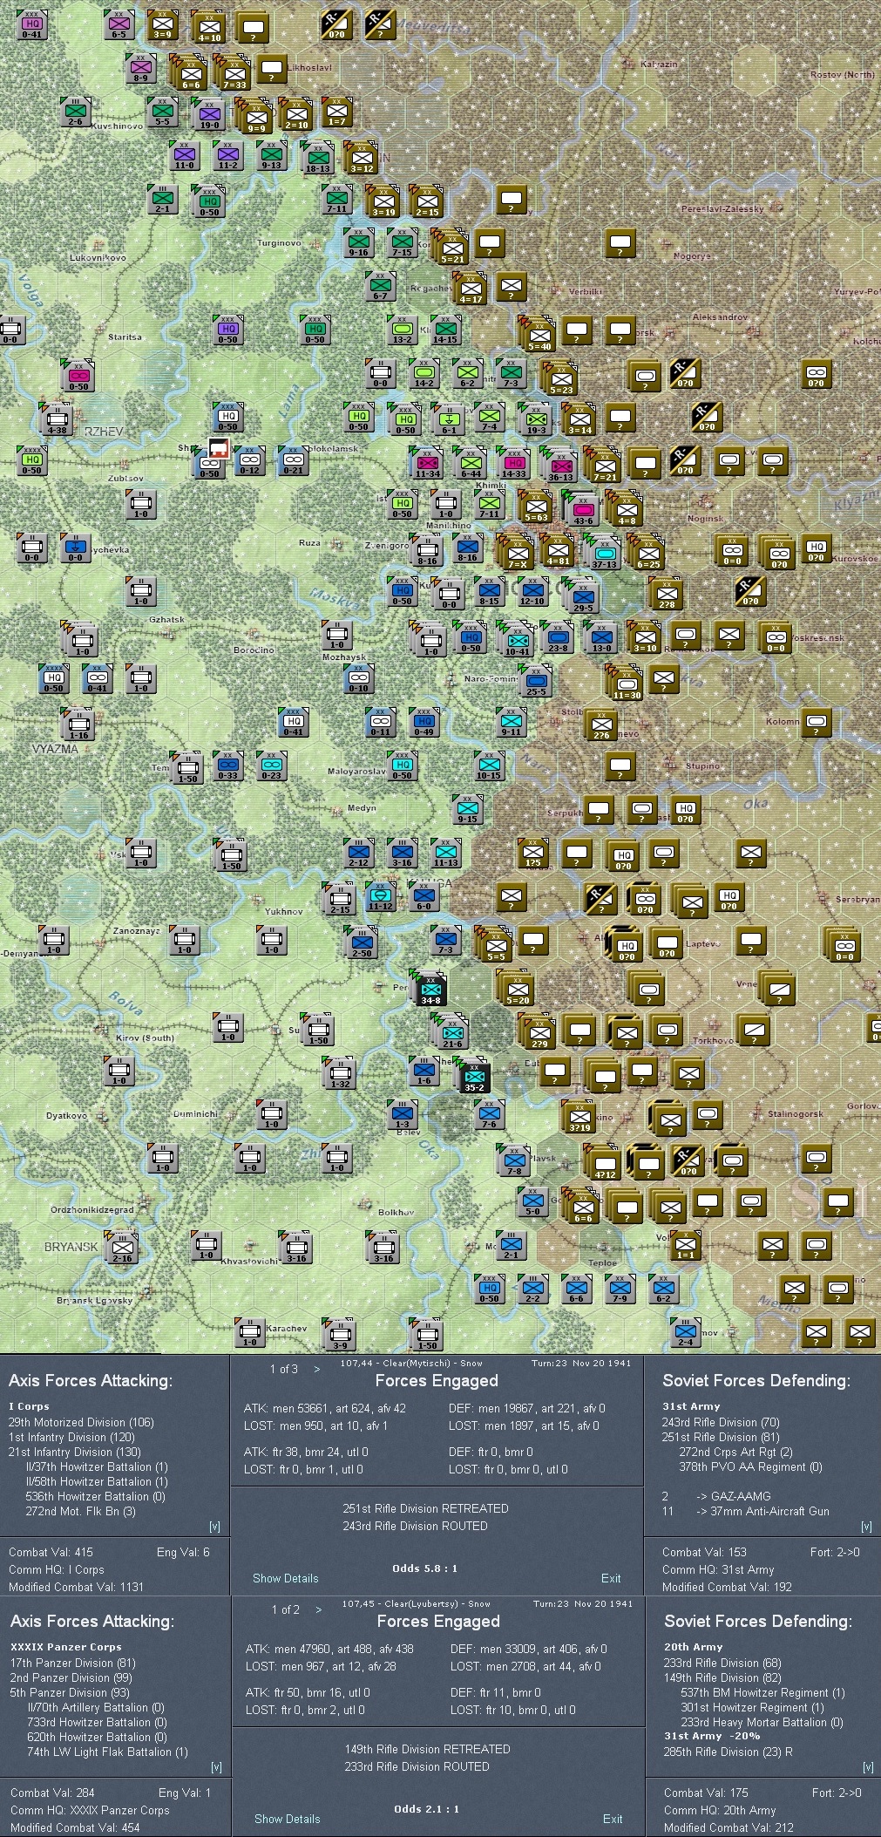Click the purple HQ 0-41 counter top-left
The image size is (881, 1837).
(32, 24)
